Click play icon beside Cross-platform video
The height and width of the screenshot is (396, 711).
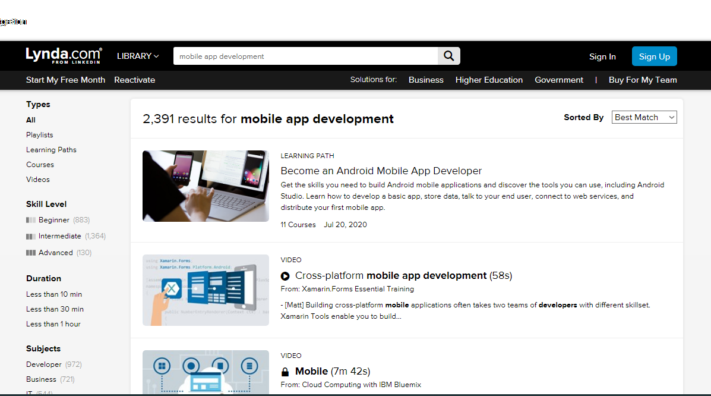pyautogui.click(x=285, y=276)
